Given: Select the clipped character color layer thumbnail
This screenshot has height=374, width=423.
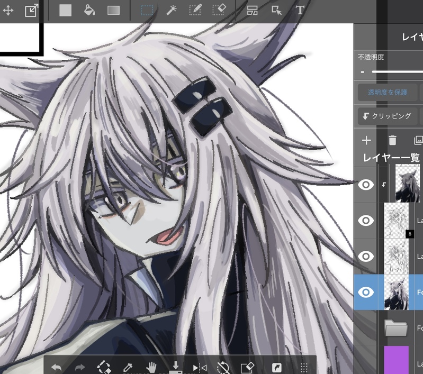Looking at the screenshot, I should 408,184.
